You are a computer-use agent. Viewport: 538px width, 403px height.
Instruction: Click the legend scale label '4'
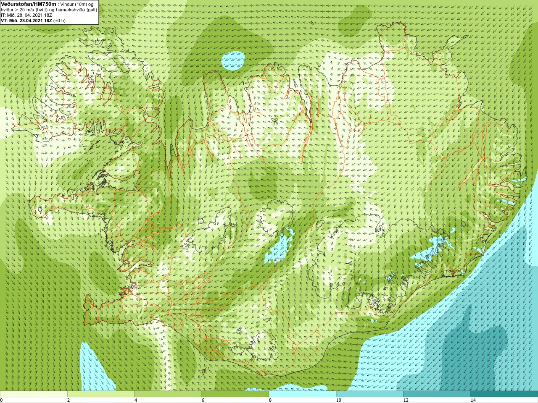point(136,400)
